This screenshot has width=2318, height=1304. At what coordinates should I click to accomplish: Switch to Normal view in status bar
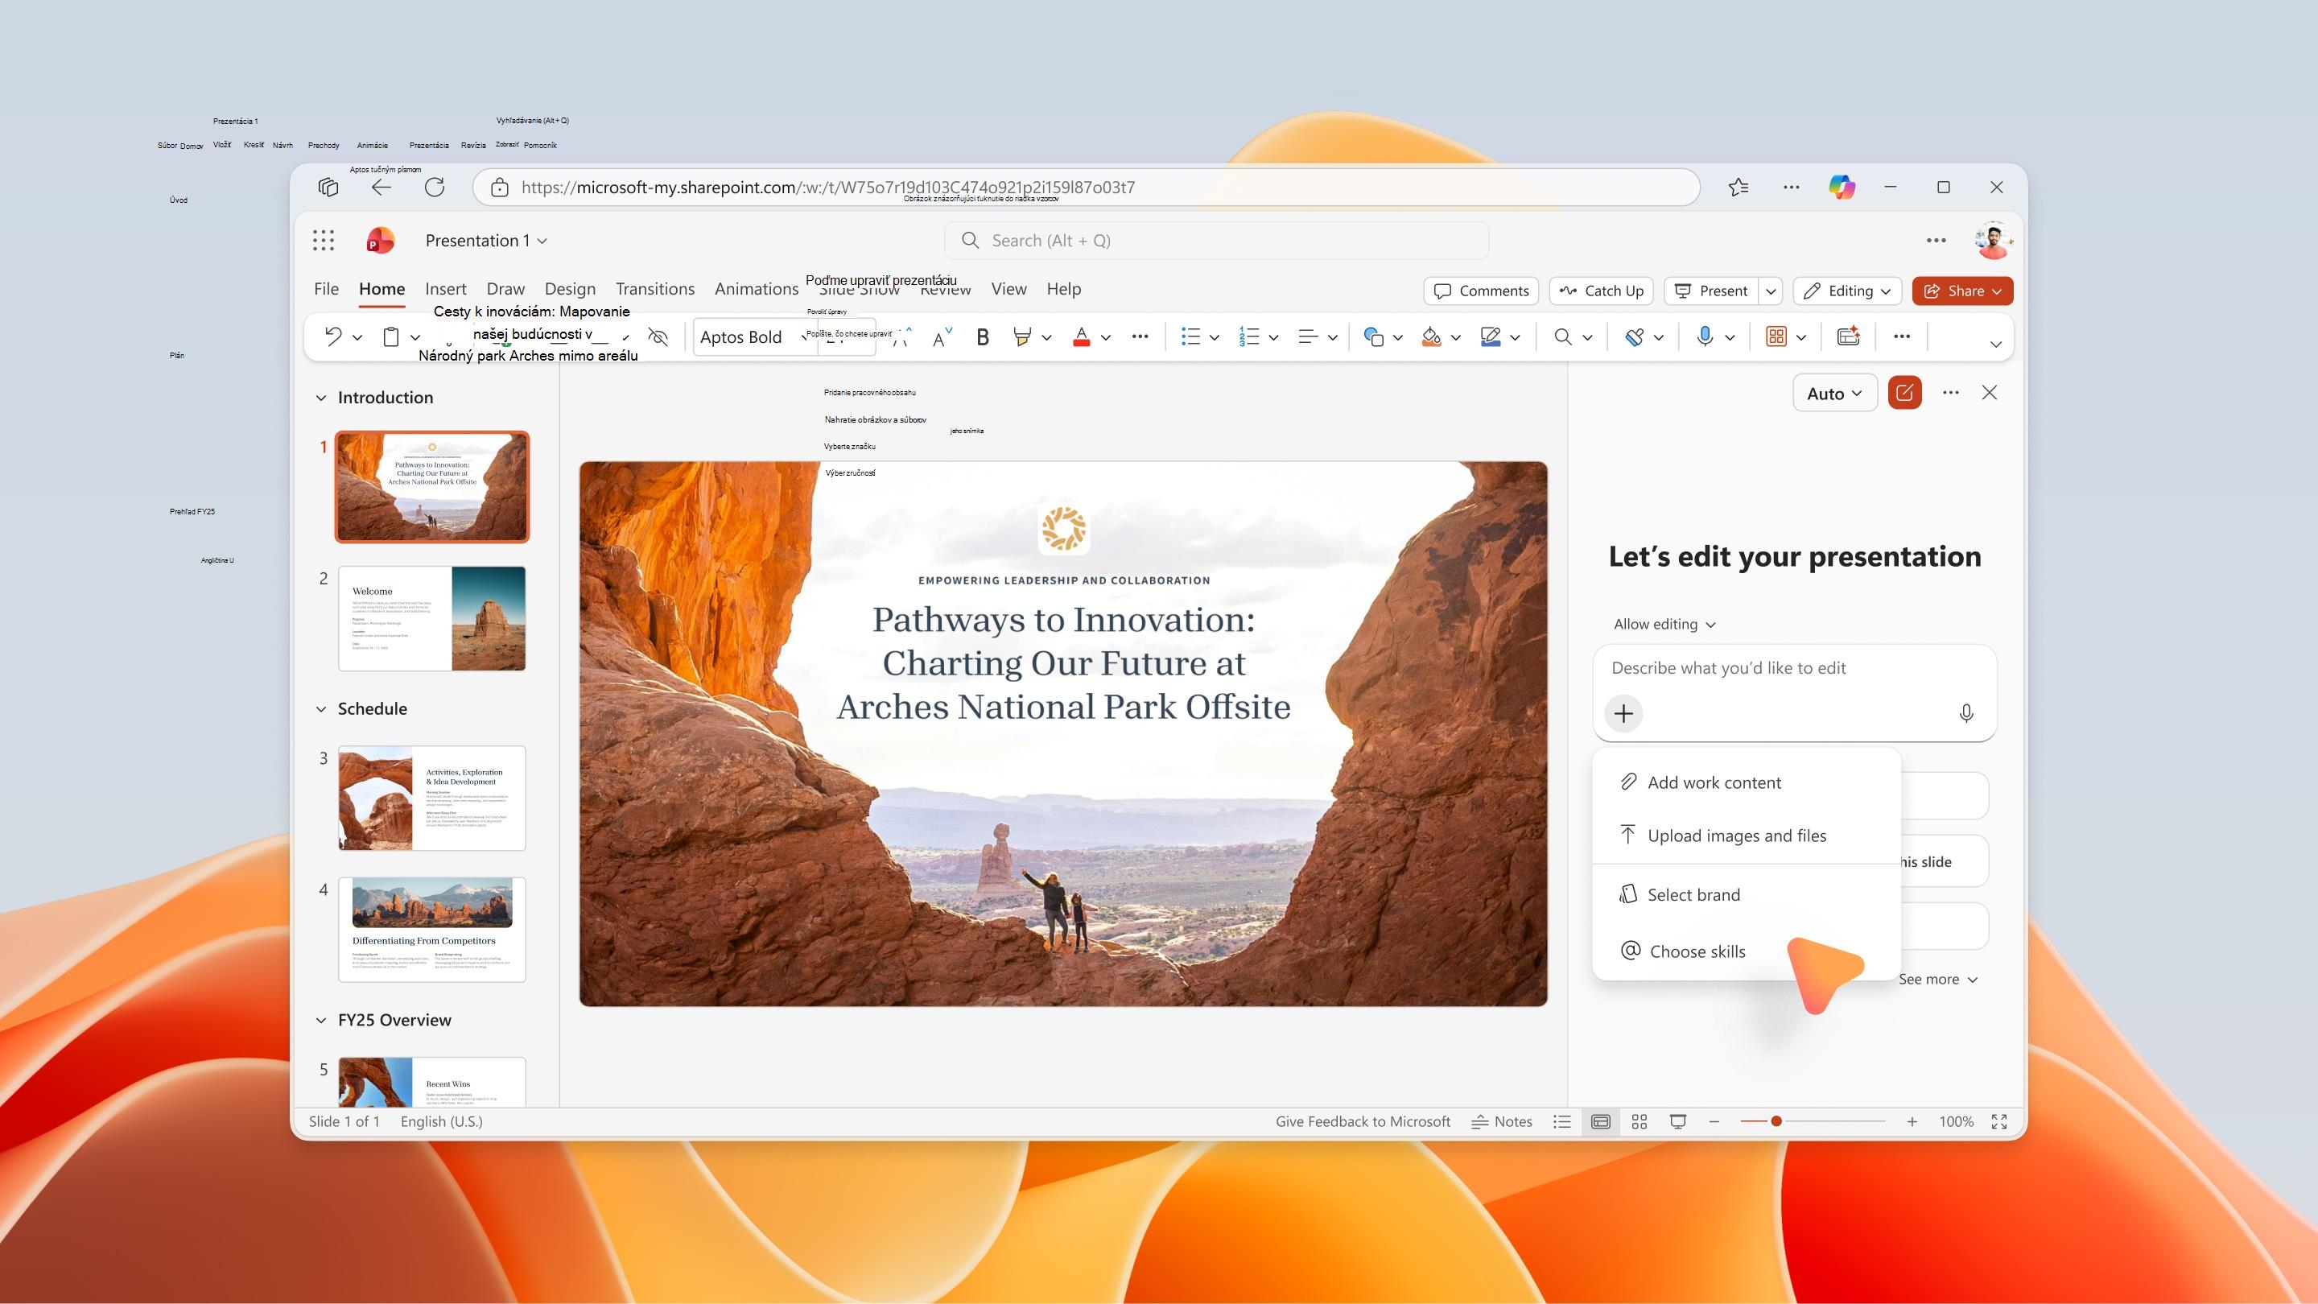point(1601,1121)
